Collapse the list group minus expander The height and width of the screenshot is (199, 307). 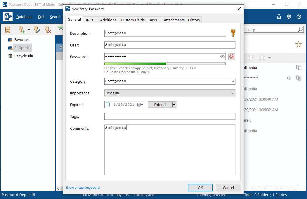click(61, 48)
